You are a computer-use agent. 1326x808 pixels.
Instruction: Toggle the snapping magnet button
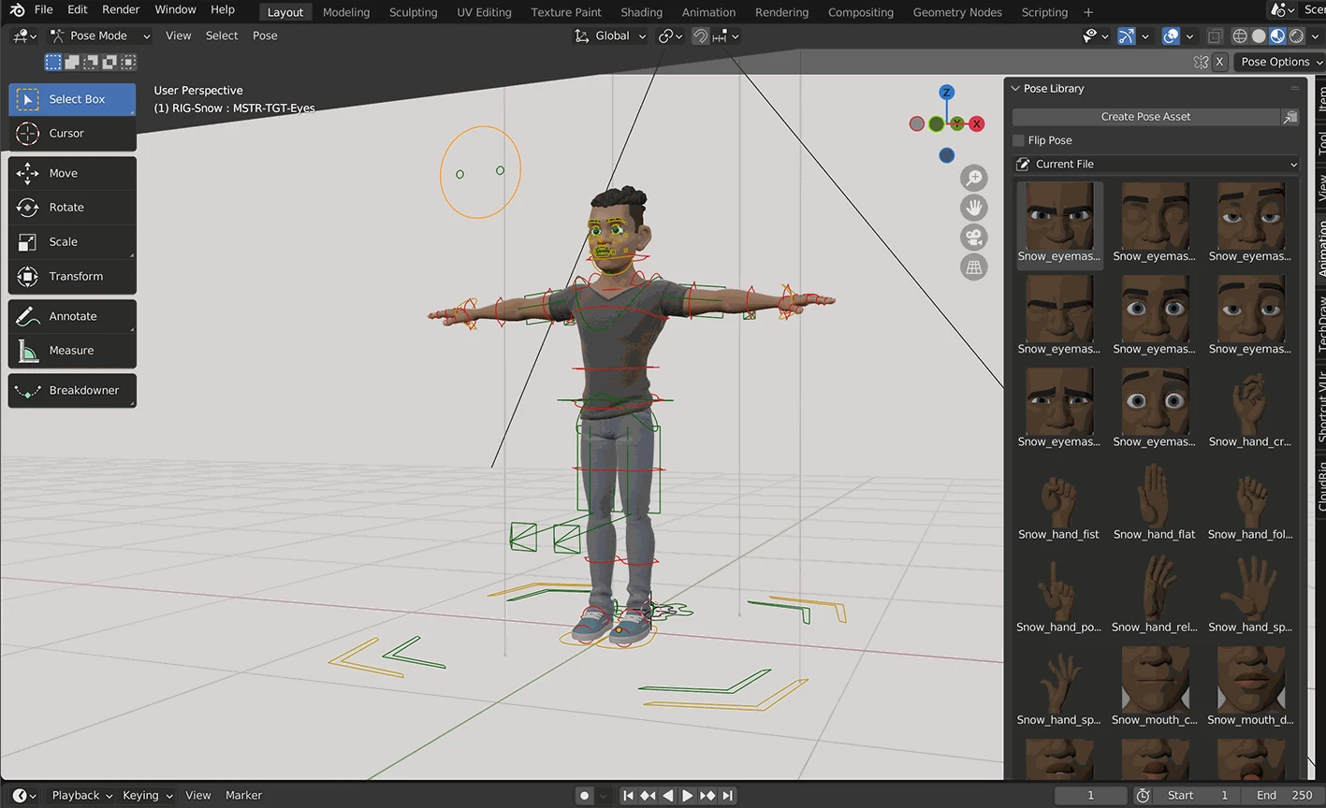tap(700, 36)
